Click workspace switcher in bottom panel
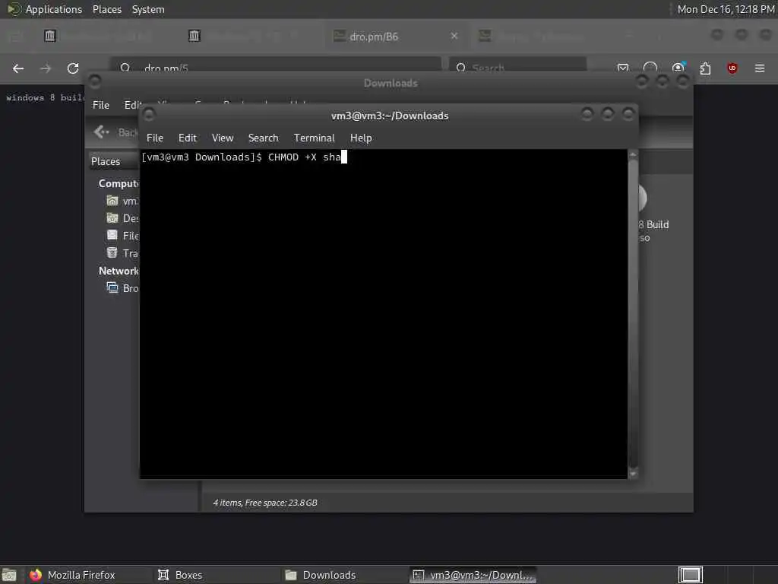This screenshot has width=778, height=584. pos(690,575)
